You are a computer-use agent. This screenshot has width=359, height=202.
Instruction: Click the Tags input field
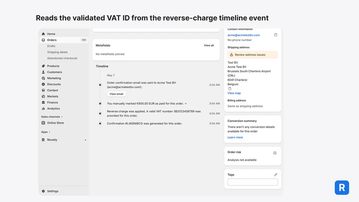pos(253,182)
